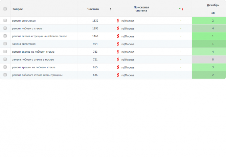Image resolution: width=226 pixels, height=157 pixels.
Task: Click Yandex icon in ремонт автостекол row
Action: (x=118, y=21)
